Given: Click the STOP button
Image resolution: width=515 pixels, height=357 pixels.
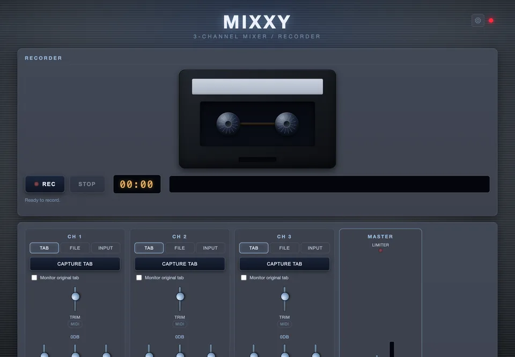Looking at the screenshot, I should [x=87, y=184].
